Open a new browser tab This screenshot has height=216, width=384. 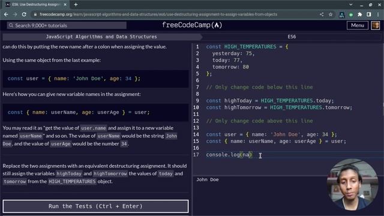[76, 4]
